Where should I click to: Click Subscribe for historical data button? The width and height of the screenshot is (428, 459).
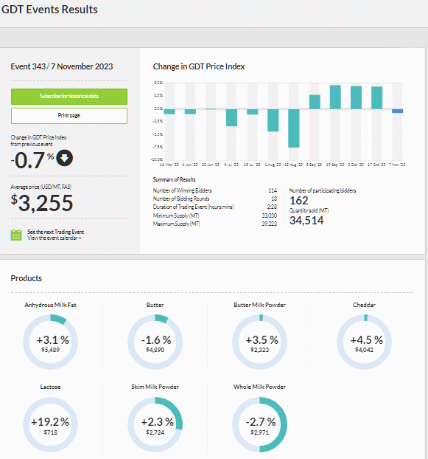(69, 97)
